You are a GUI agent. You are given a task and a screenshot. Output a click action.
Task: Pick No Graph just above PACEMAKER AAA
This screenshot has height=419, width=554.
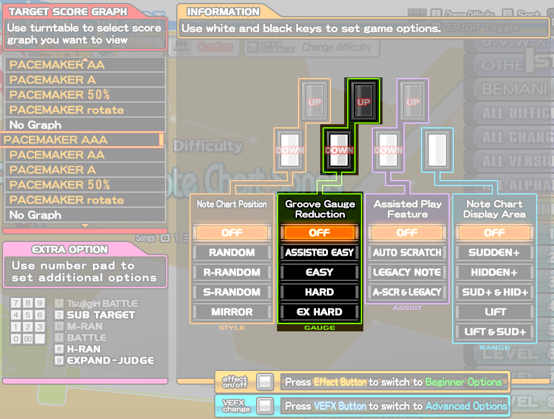(x=85, y=125)
